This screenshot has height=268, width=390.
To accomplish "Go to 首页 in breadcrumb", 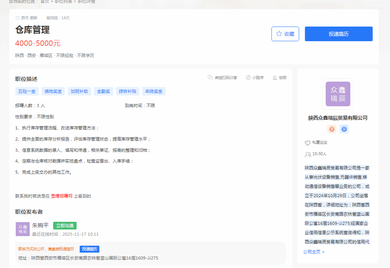I will pyautogui.click(x=45, y=2).
